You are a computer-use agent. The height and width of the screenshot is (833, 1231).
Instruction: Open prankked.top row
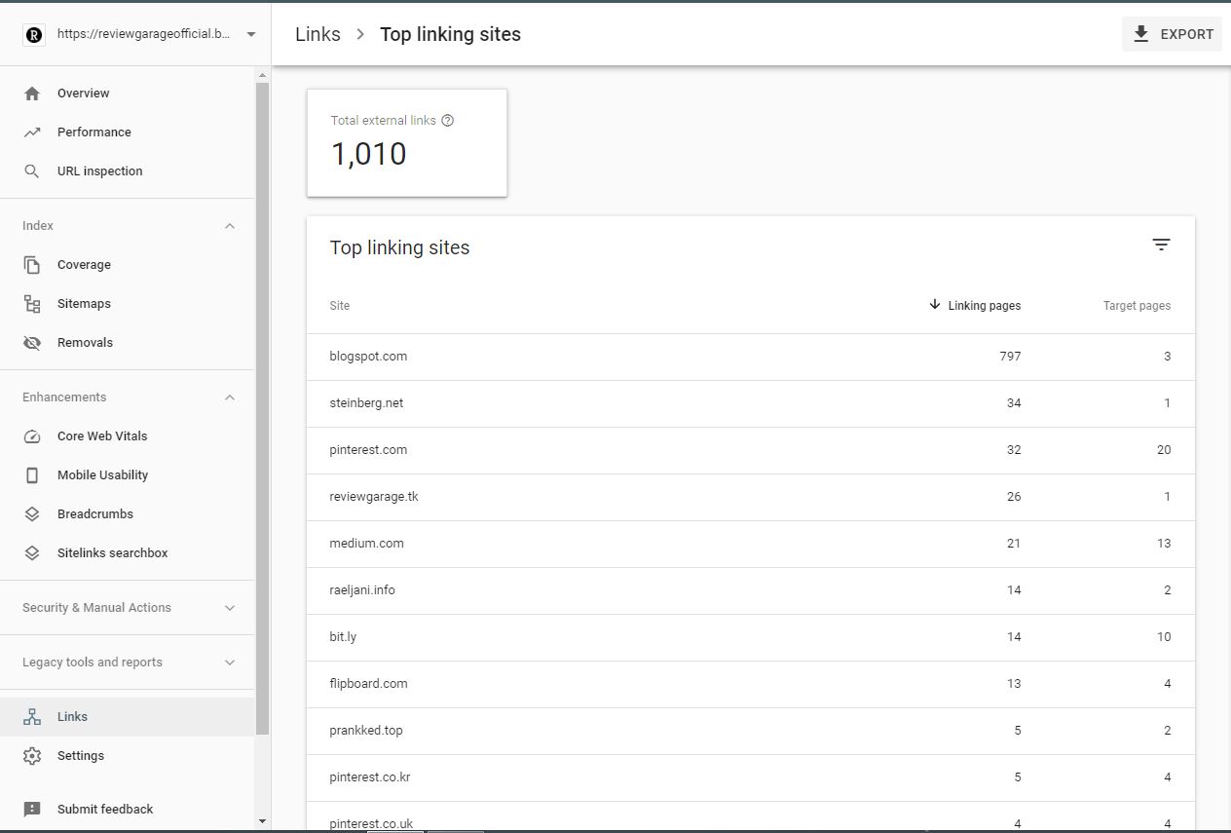point(751,731)
